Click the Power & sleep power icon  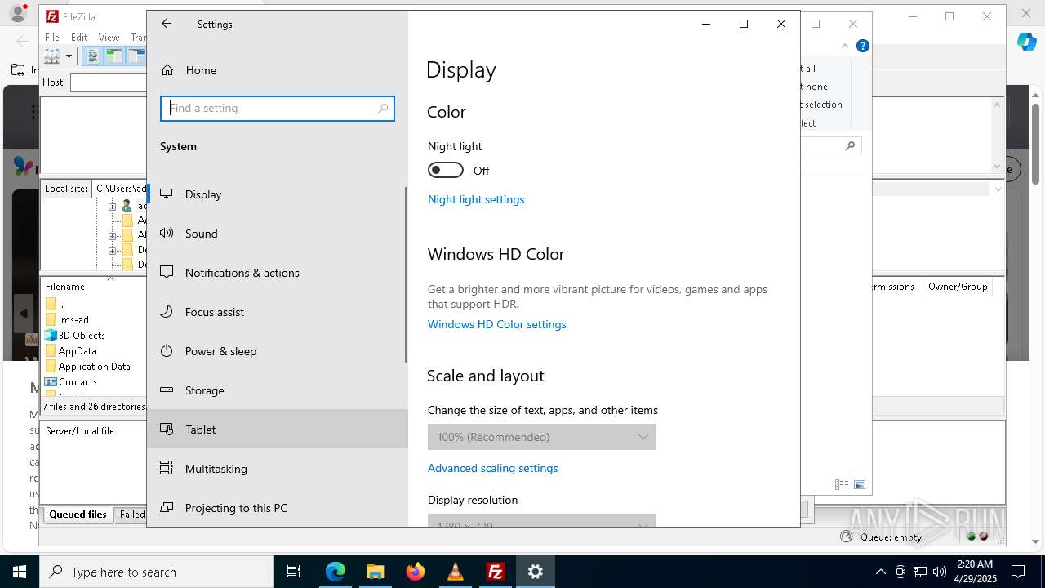tap(167, 351)
